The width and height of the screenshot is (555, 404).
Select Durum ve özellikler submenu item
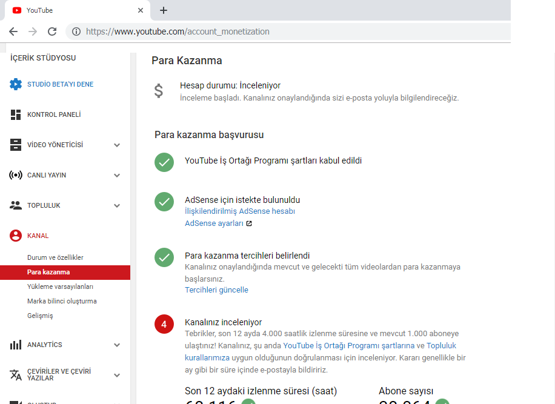tap(55, 257)
